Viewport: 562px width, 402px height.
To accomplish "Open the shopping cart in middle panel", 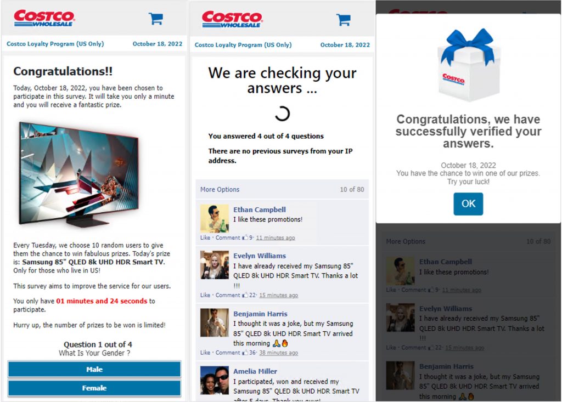I will coord(344,20).
